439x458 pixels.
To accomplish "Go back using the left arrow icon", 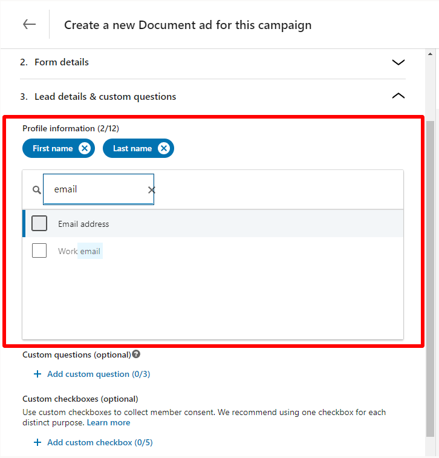I will coord(29,24).
